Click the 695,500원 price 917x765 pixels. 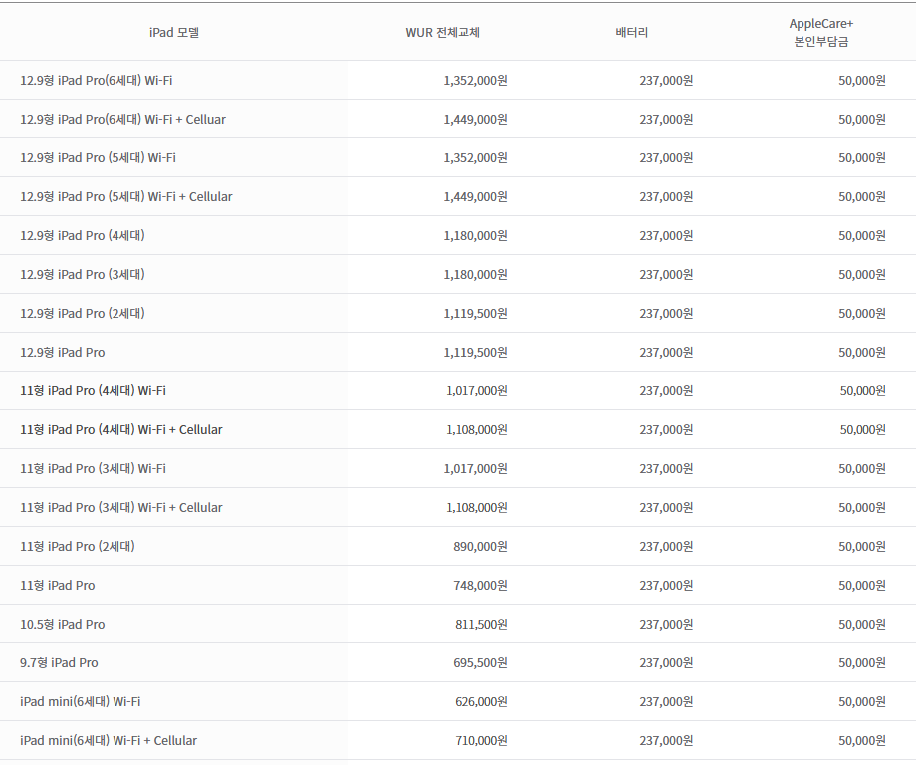pos(480,663)
